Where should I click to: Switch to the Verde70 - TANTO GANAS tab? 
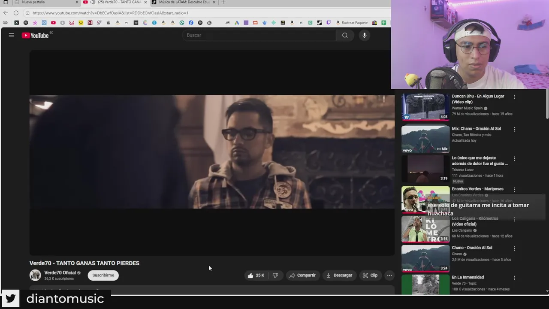115,2
